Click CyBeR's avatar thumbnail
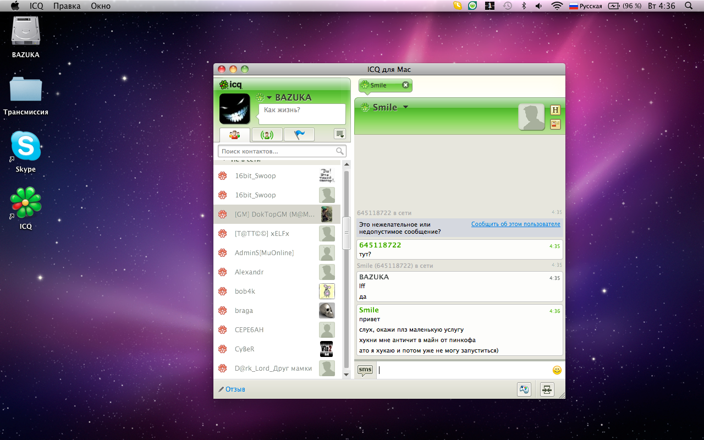This screenshot has width=704, height=440. [327, 349]
